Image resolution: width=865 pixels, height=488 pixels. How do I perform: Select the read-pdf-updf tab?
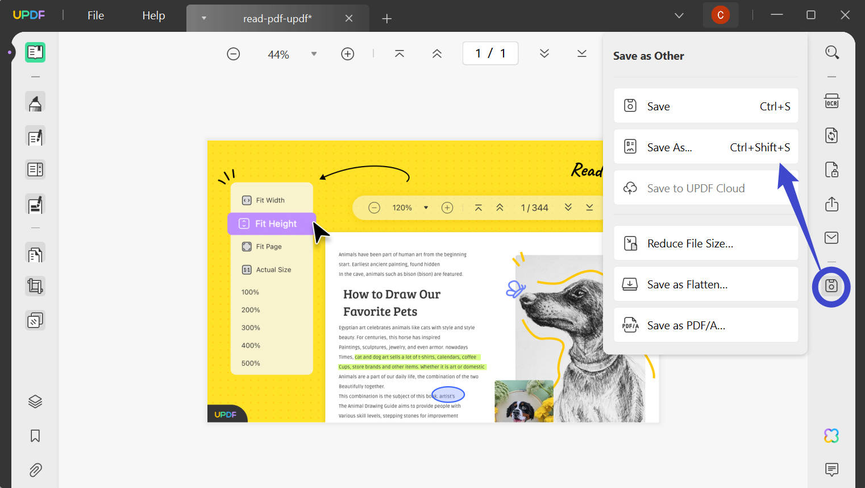tap(278, 18)
